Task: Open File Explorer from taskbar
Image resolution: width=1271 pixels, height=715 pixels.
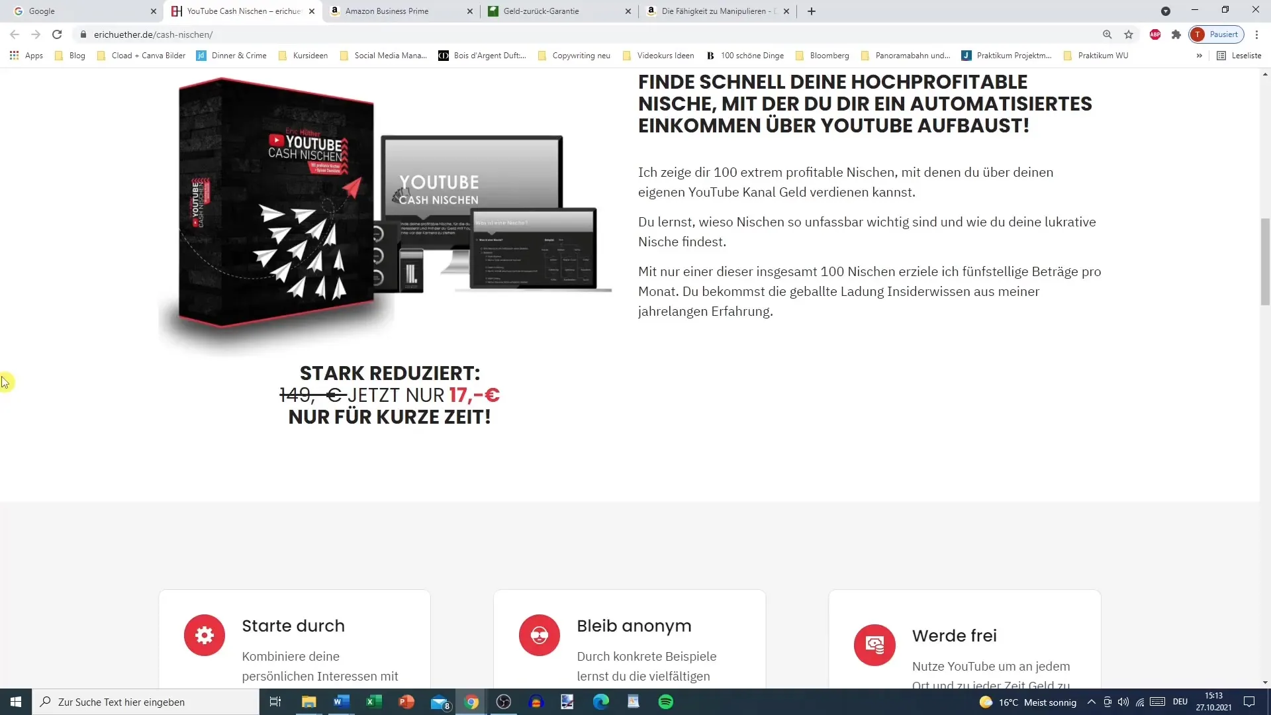Action: coord(308,702)
